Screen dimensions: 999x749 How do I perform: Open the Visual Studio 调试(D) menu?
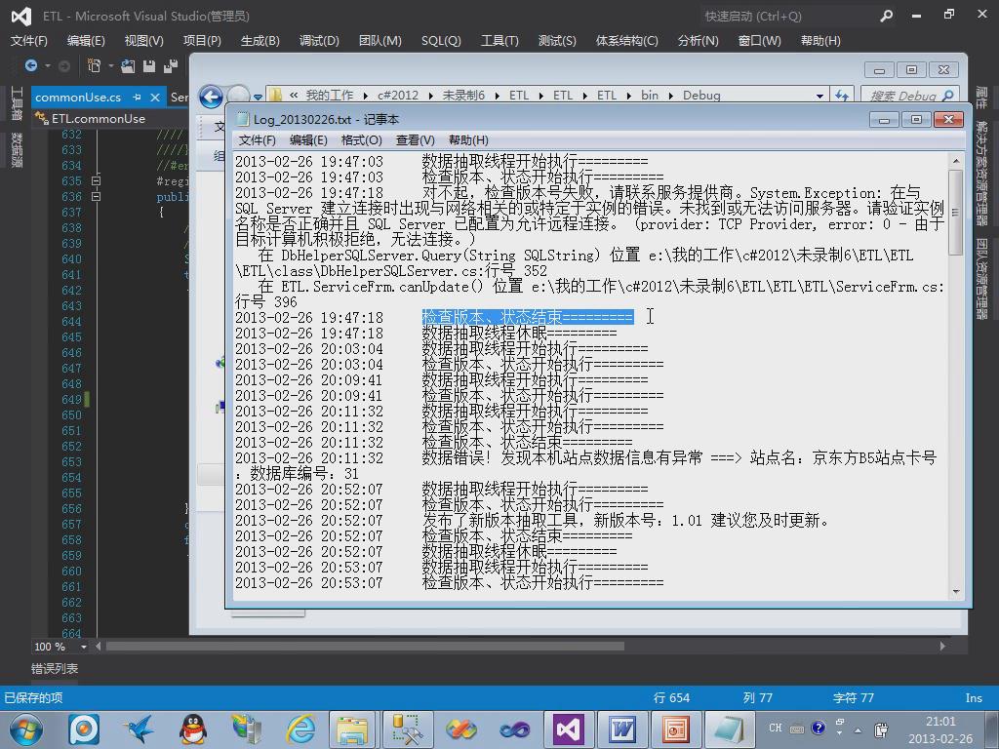click(319, 41)
